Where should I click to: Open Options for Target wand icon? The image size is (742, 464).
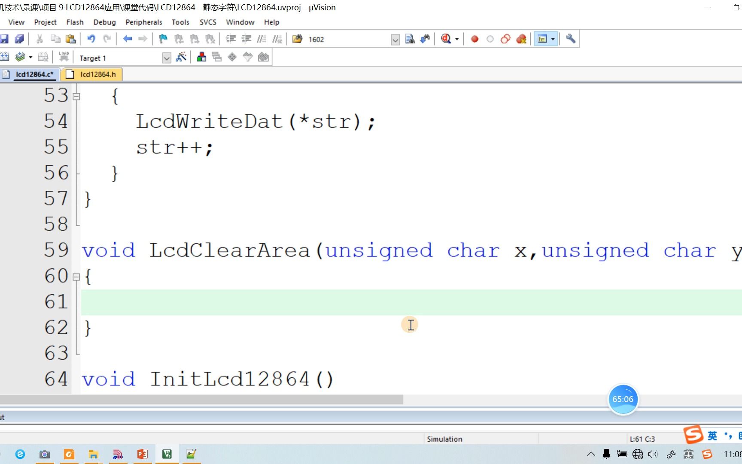(x=181, y=57)
